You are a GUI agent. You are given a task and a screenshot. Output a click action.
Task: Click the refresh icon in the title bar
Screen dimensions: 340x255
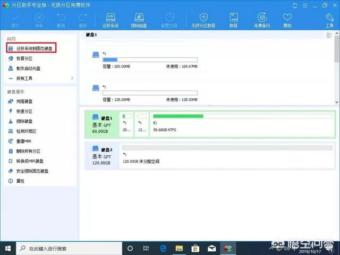click(295, 5)
